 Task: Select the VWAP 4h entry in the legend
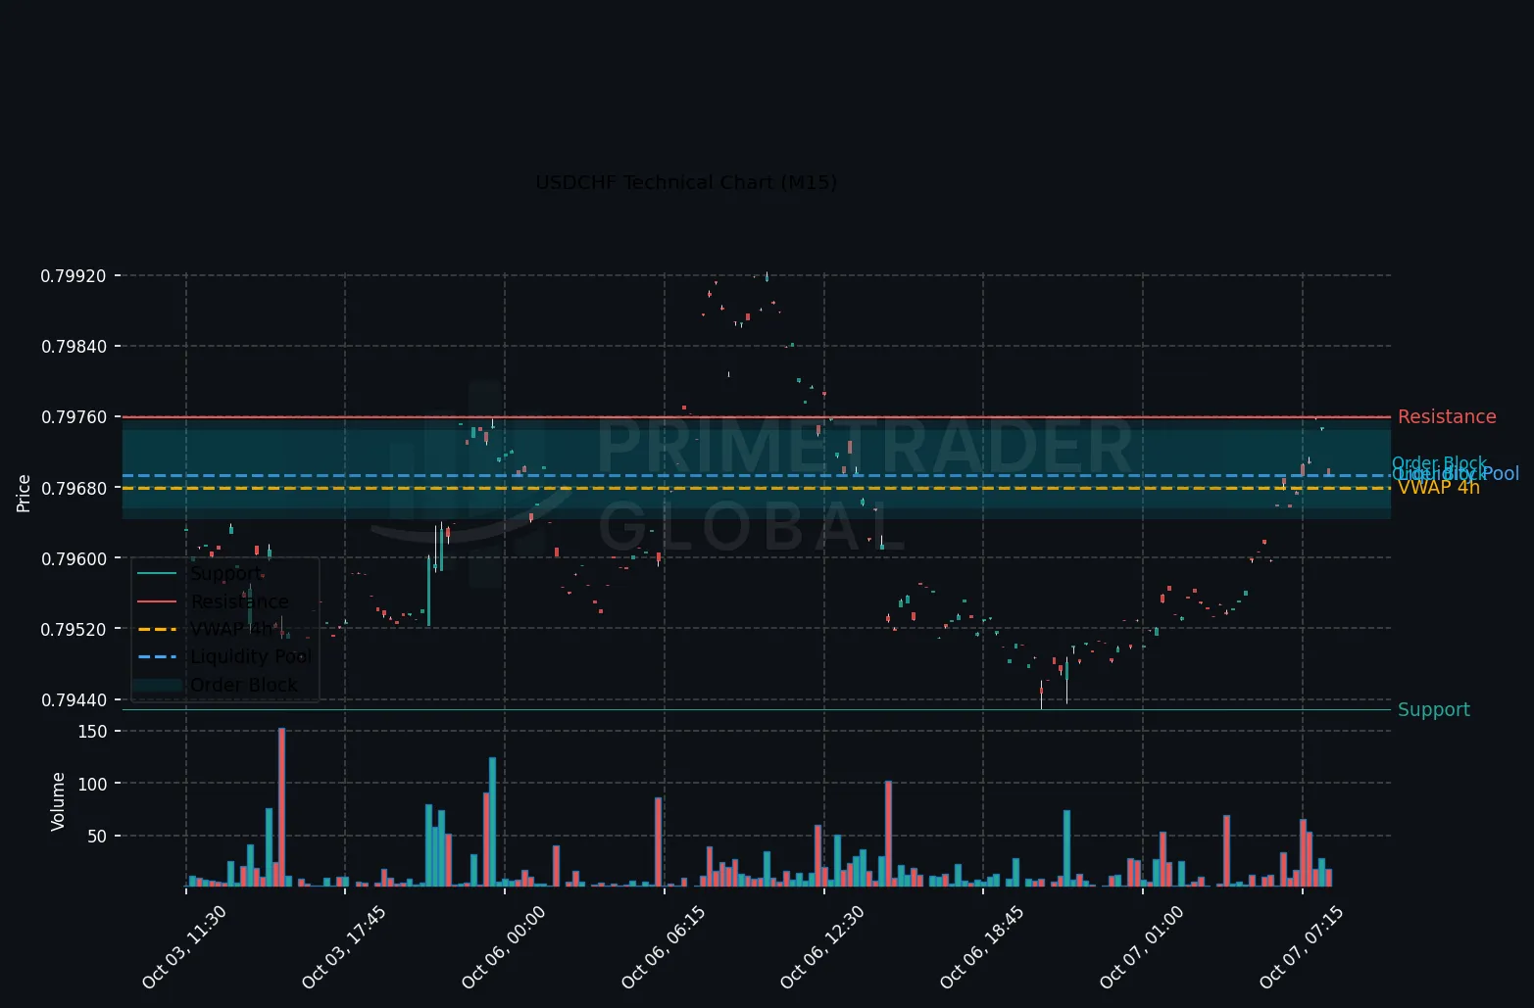[231, 629]
